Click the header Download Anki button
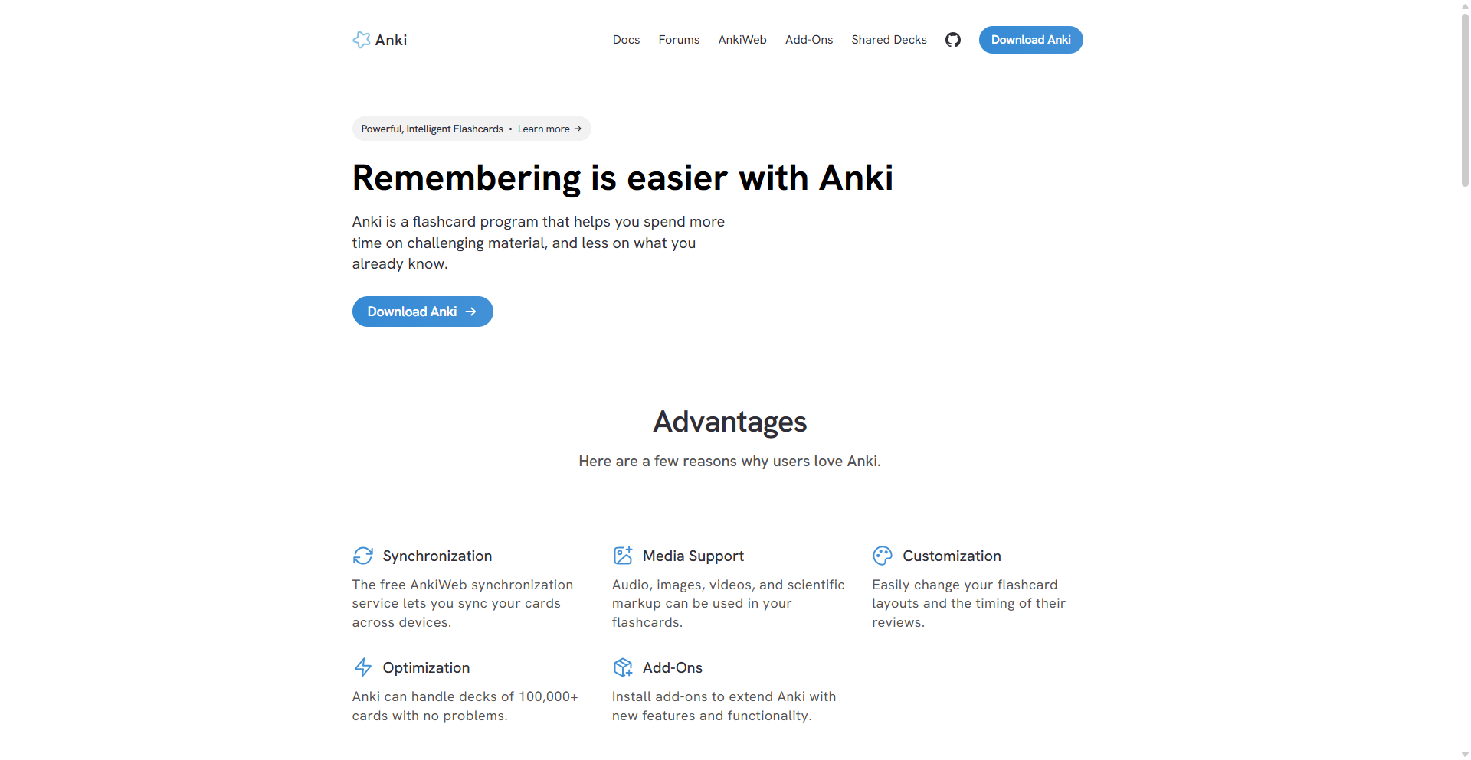The image size is (1471, 760). click(1030, 40)
